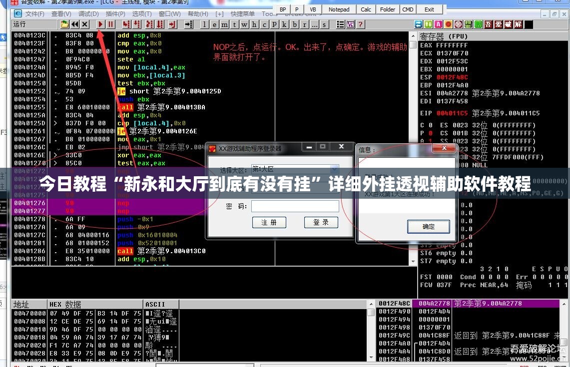Click the Step over toolbar icon

(x=137, y=24)
